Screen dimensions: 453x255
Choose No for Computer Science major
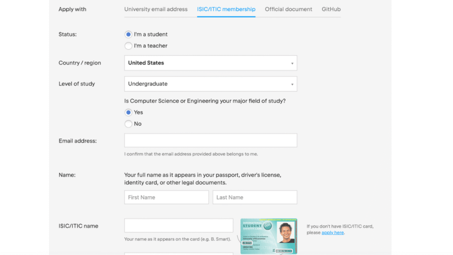[x=129, y=124]
